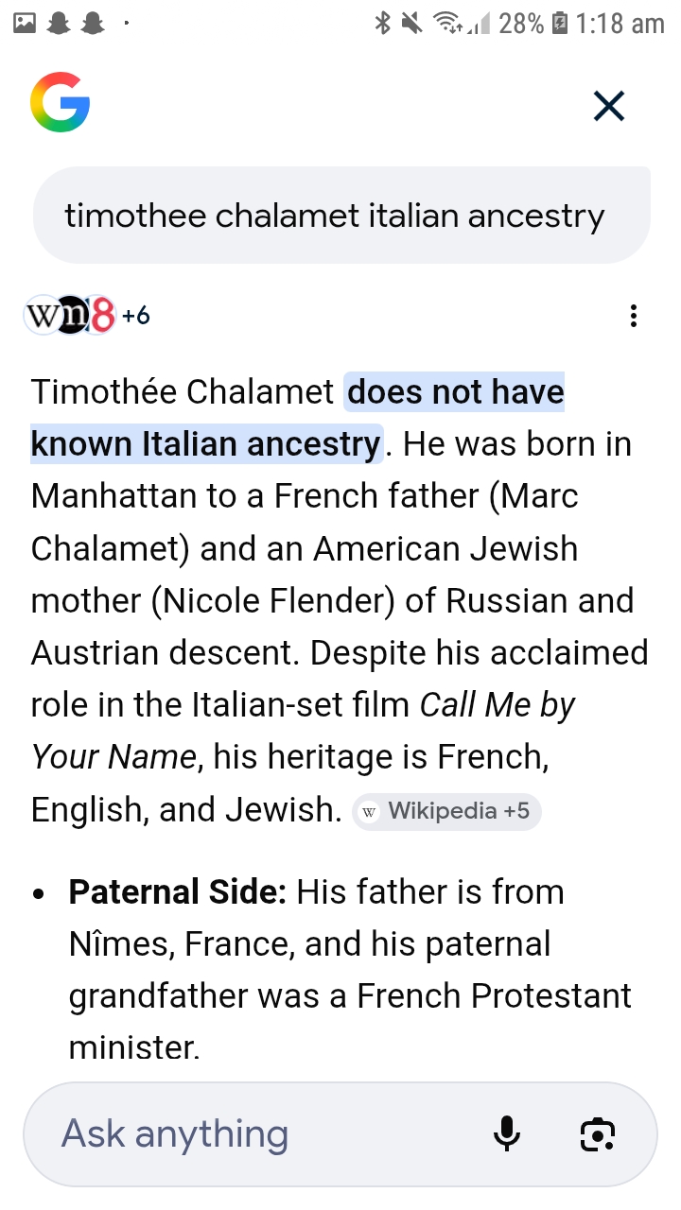Select the 'Paternal Side' bullet heading
This screenshot has width=681, height=1210.
pos(177,891)
